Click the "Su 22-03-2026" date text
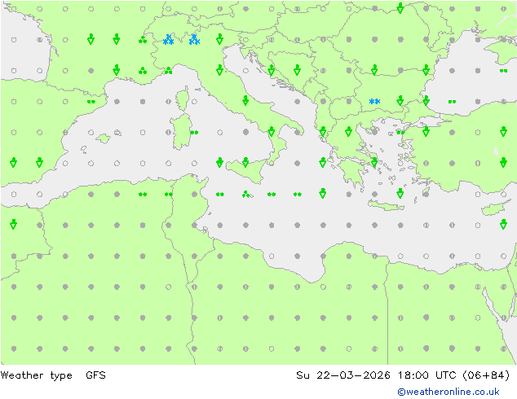 pyautogui.click(x=343, y=375)
